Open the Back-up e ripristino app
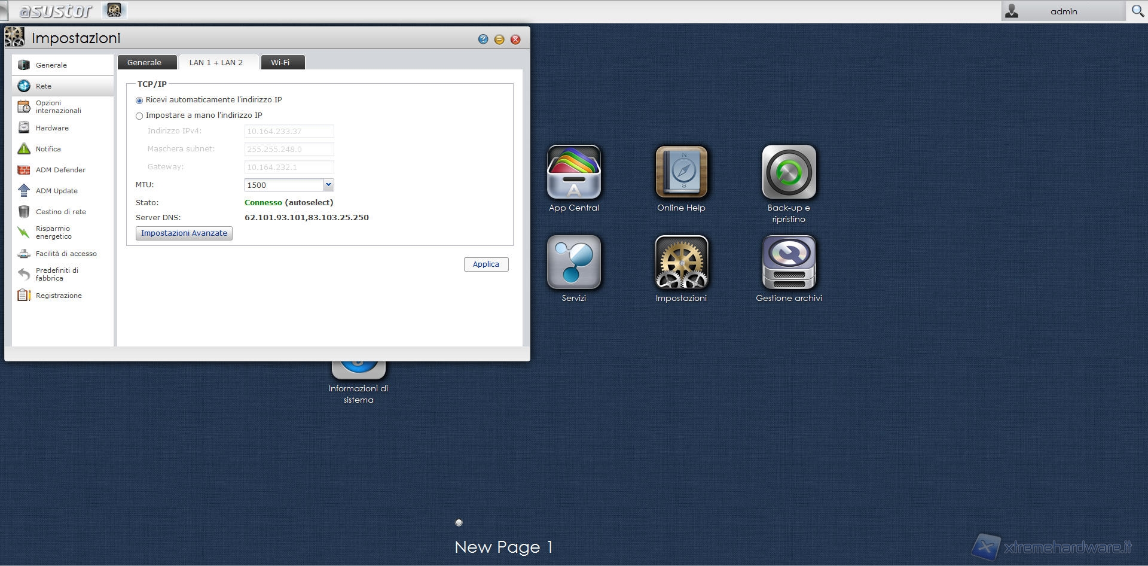 [x=789, y=172]
